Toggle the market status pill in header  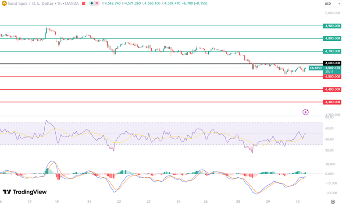point(94,4)
